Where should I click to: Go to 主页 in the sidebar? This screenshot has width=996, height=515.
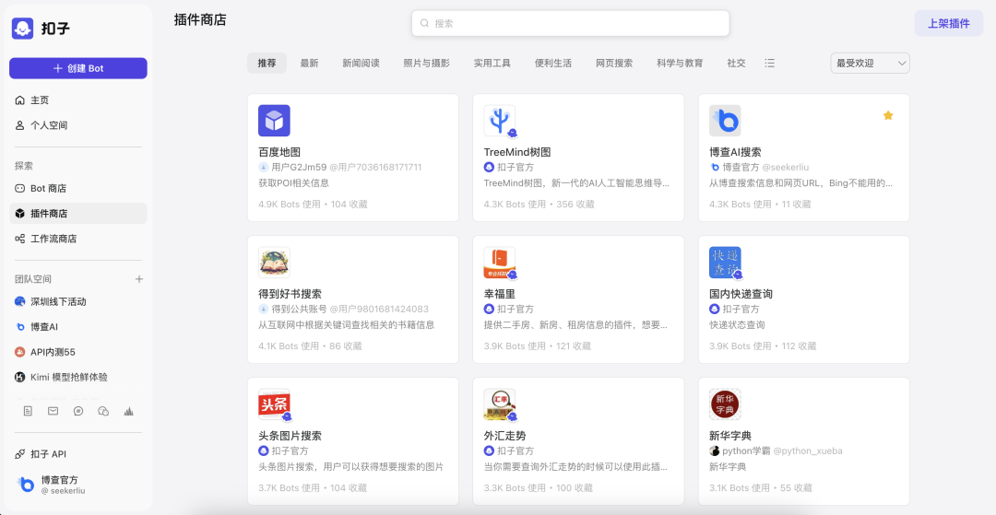click(78, 100)
